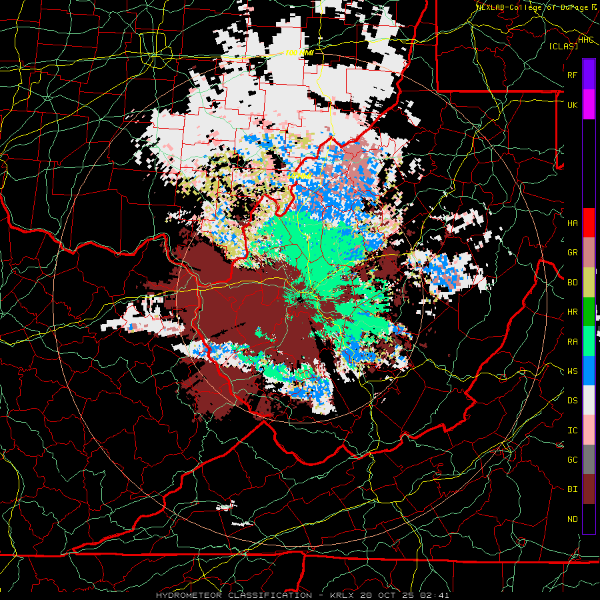Screen dimensions: 600x600
Task: Click the 100 NMI range ring label
Action: coord(299,53)
